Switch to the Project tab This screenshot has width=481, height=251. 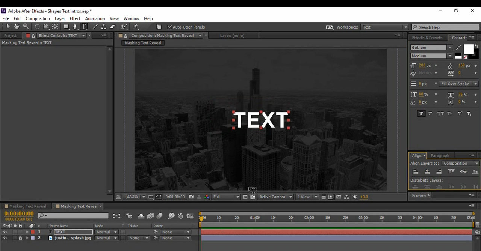[10, 36]
